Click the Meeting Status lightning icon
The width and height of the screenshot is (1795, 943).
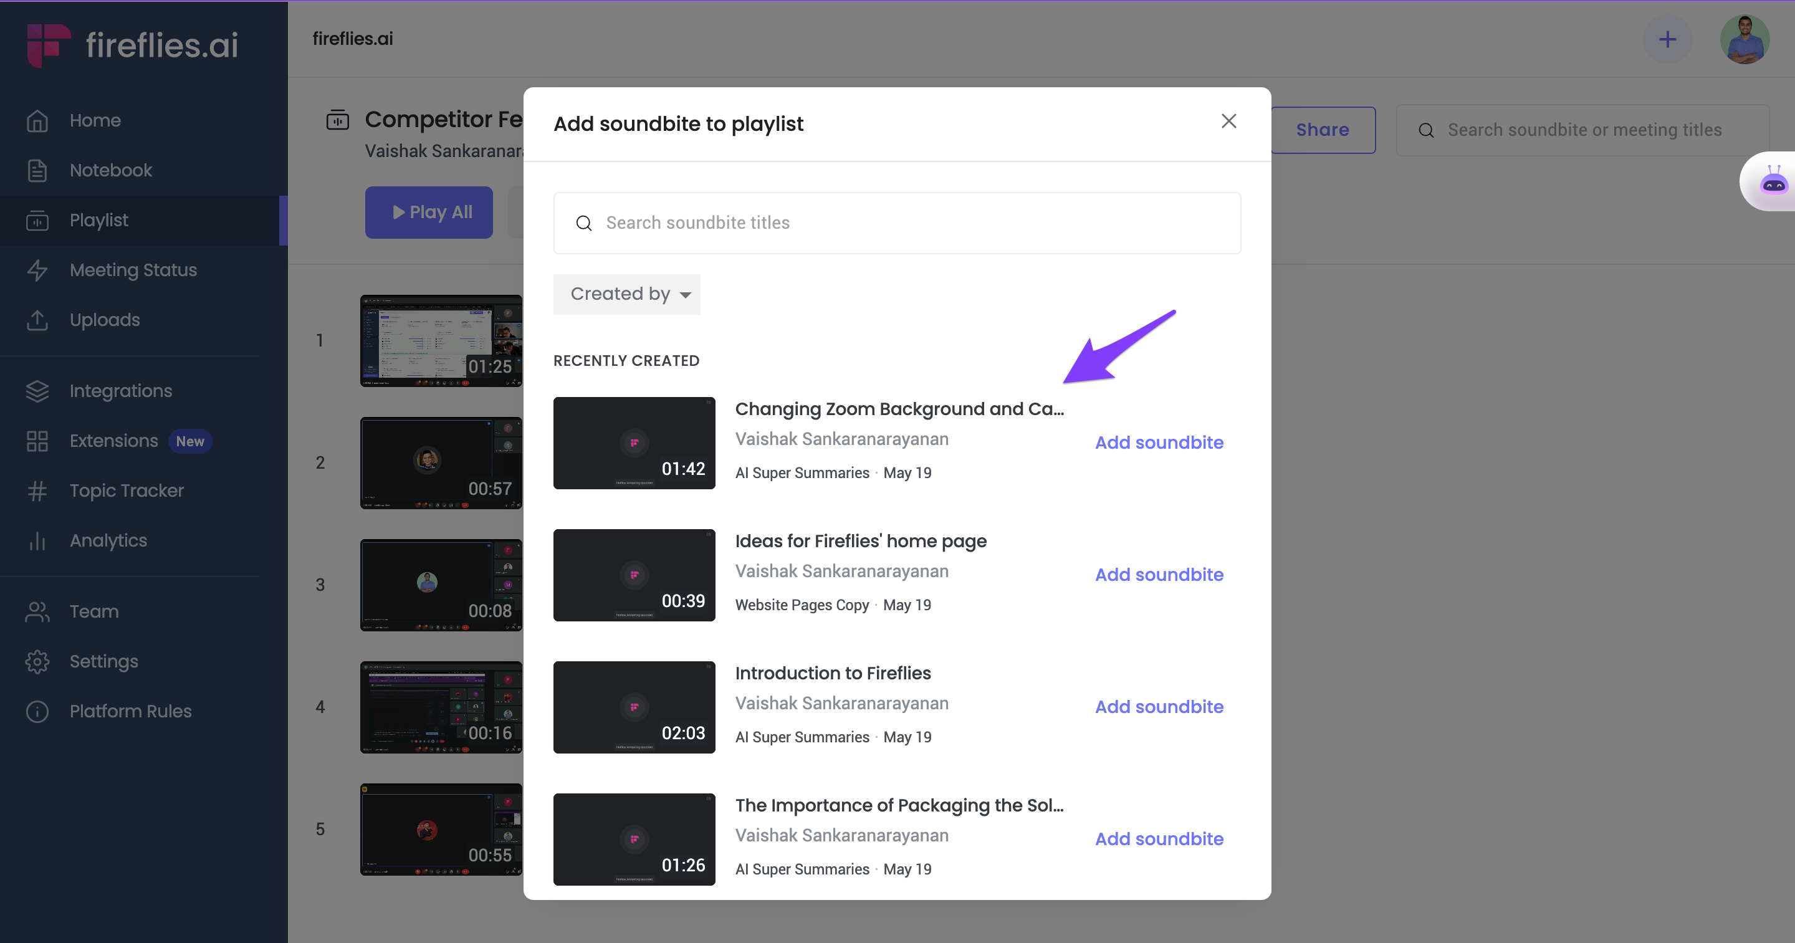(x=37, y=270)
